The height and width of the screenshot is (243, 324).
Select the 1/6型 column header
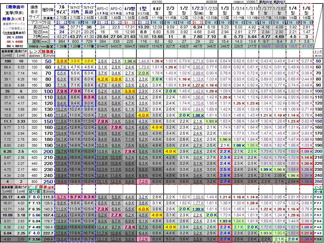tap(306, 10)
